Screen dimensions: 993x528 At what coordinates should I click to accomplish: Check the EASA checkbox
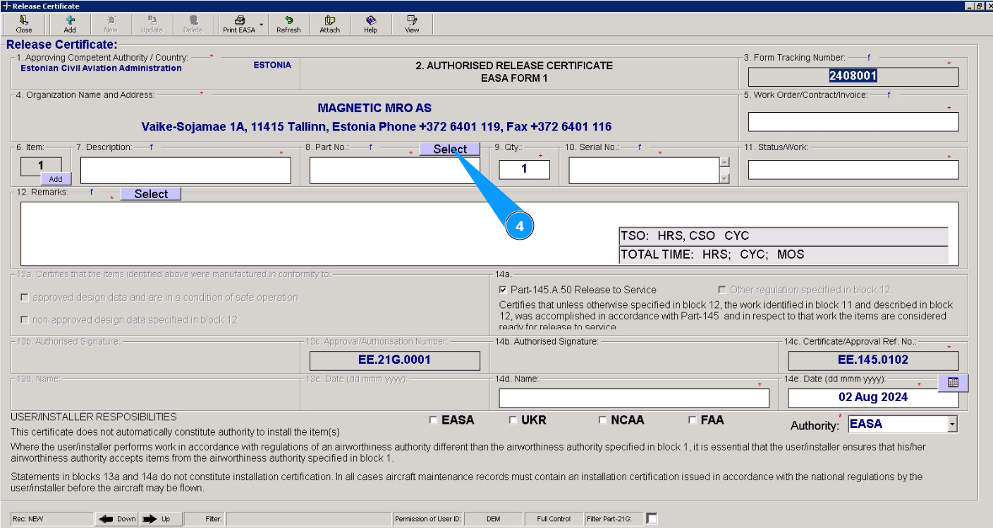click(x=433, y=420)
